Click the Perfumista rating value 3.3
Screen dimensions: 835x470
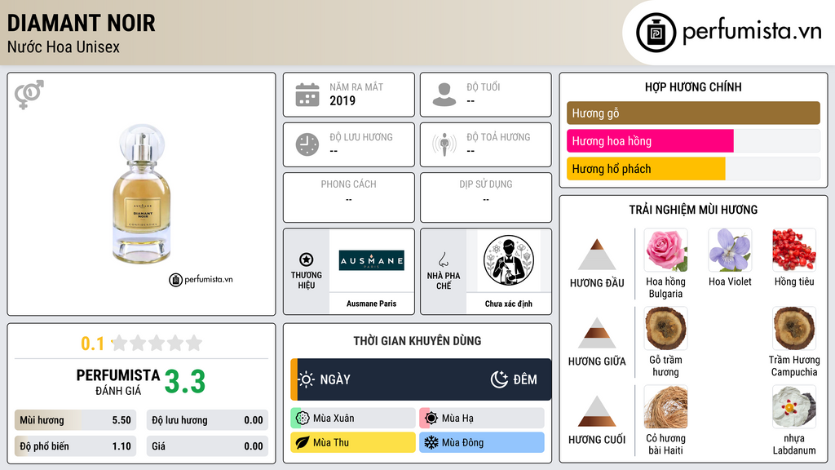click(185, 382)
